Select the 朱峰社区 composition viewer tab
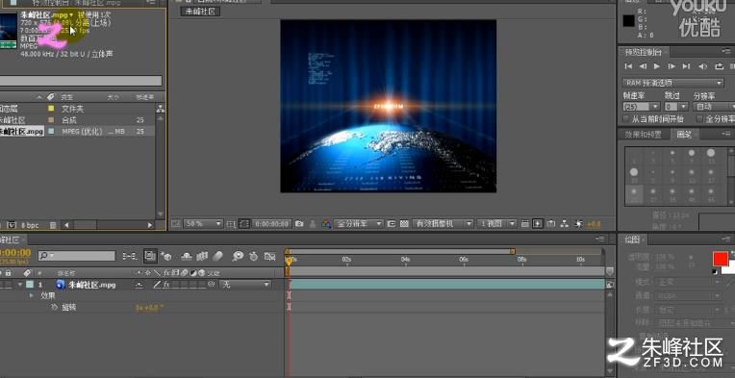This screenshot has width=735, height=378. [x=200, y=12]
